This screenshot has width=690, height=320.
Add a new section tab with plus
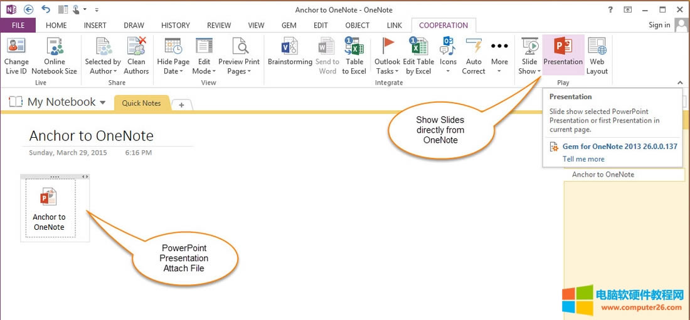(181, 105)
